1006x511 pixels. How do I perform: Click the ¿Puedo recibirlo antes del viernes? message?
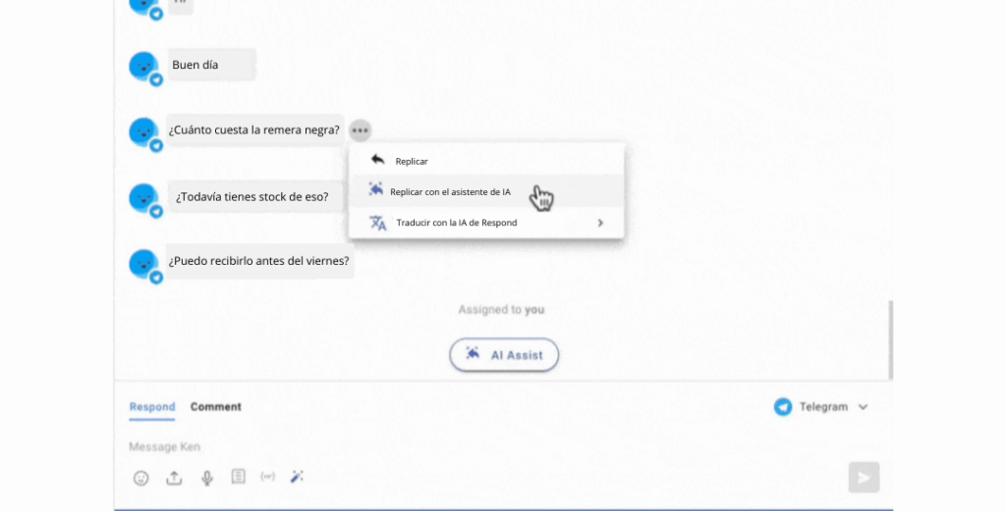(x=259, y=261)
